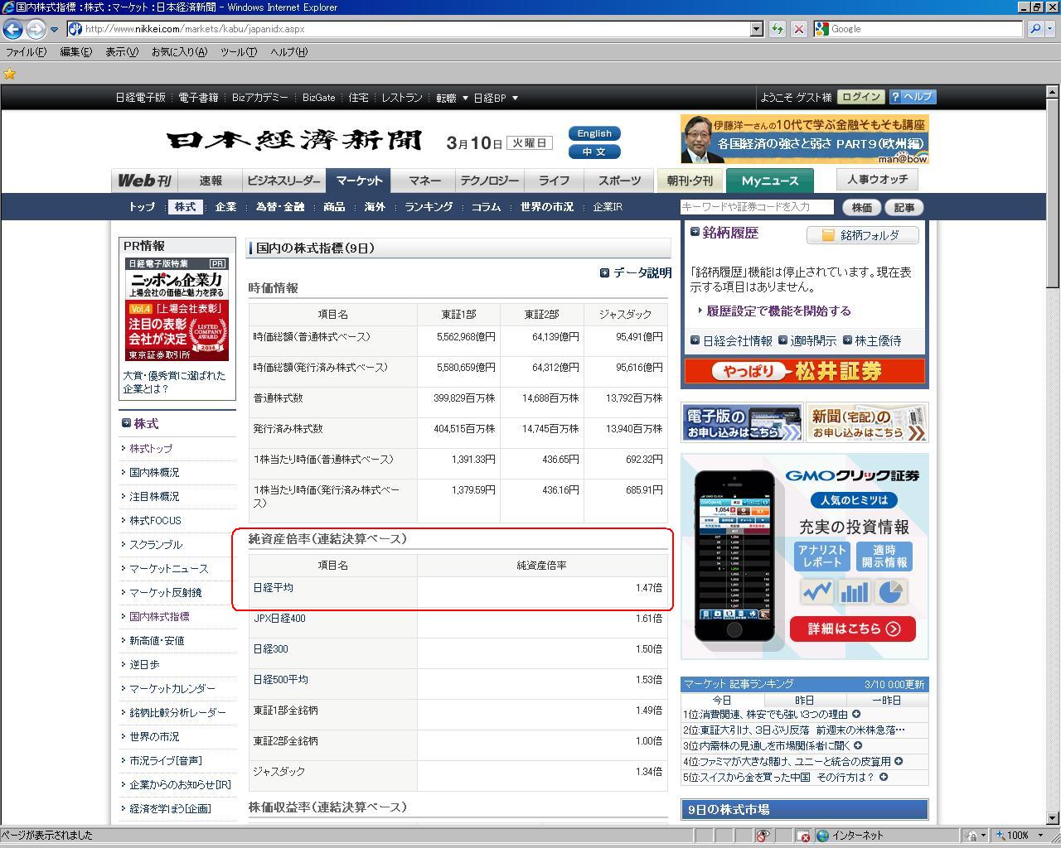
Task: Open the ツール(T) menu
Action: tap(239, 52)
